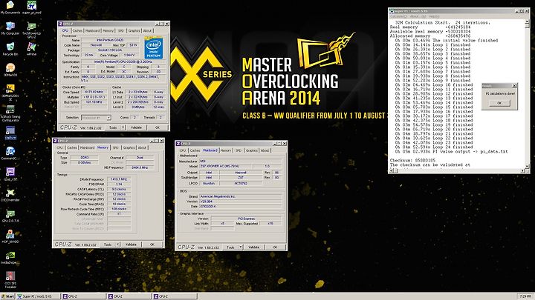The width and height of the screenshot is (535, 300).
Task: Click the Loop 24 finished line in Super PI
Action: click(432, 147)
